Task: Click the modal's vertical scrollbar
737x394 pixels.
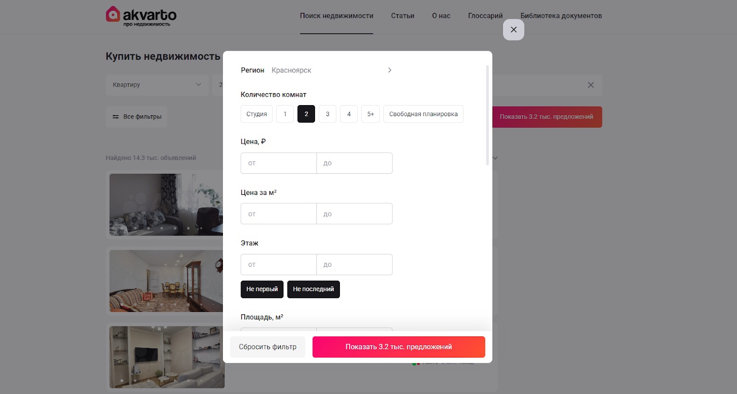Action: click(487, 115)
